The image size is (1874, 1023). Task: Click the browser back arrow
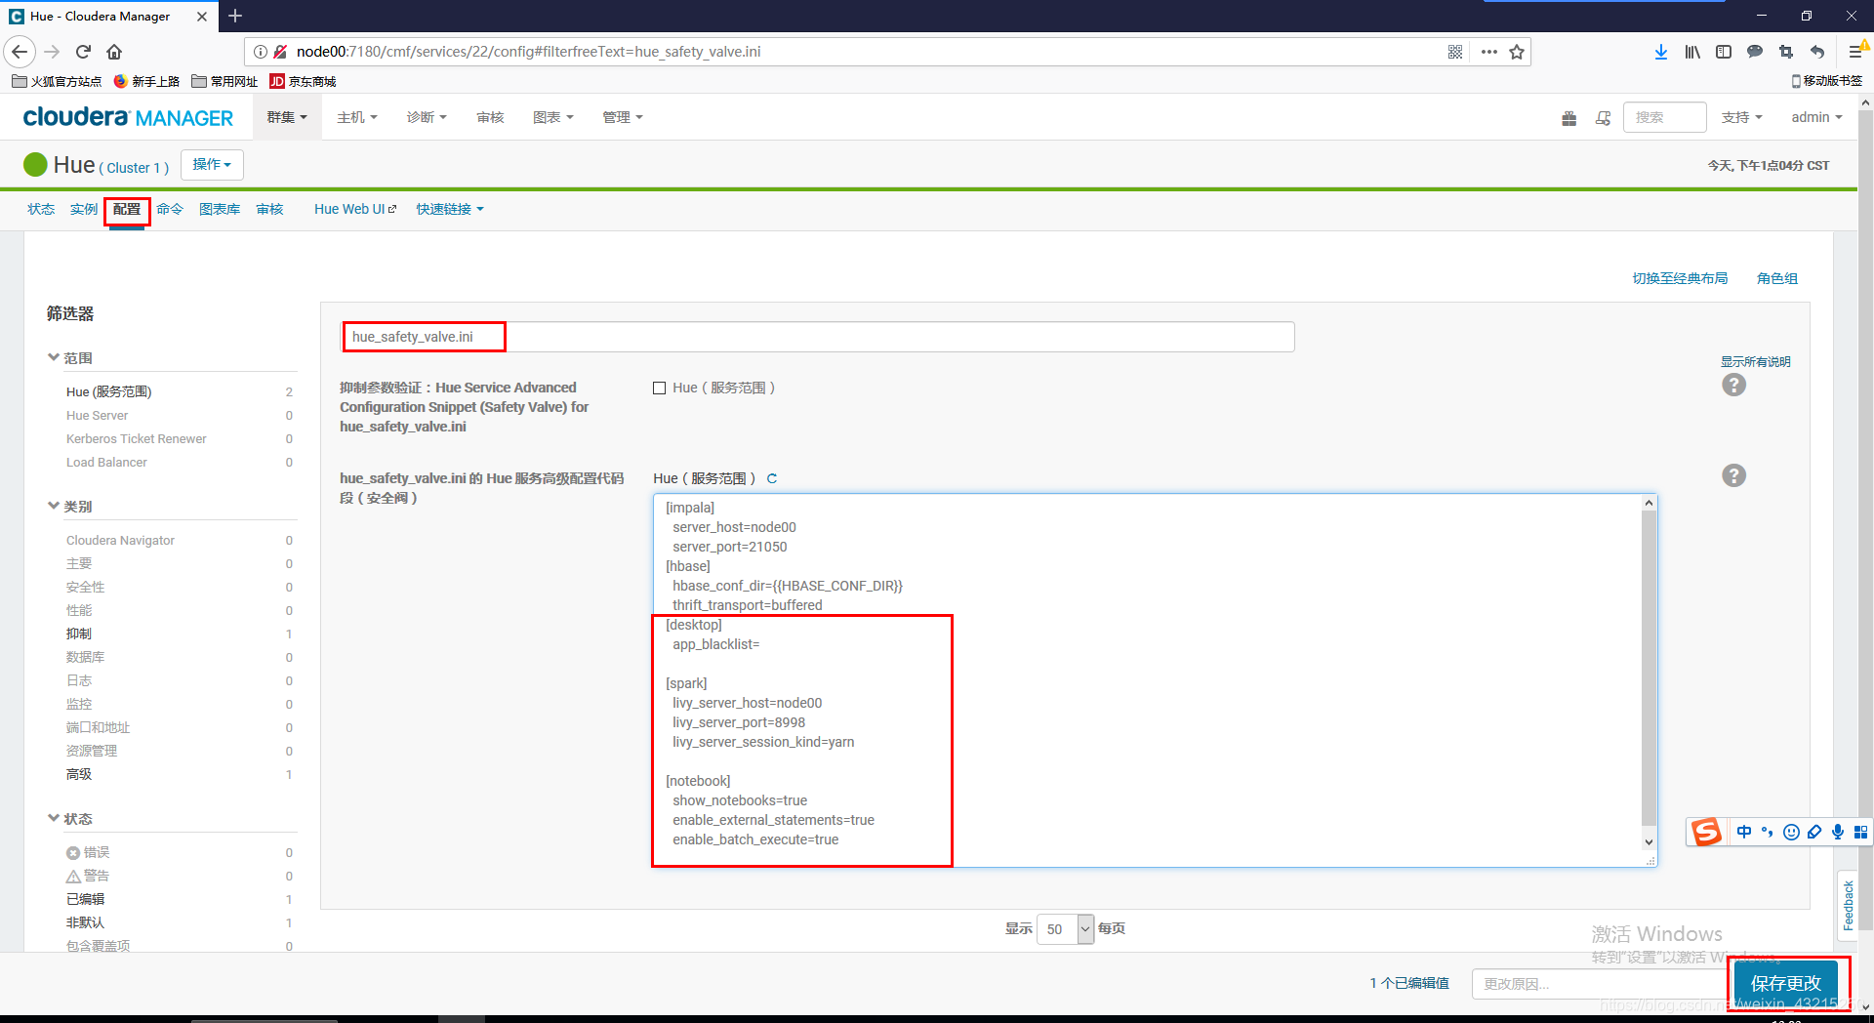tap(20, 52)
